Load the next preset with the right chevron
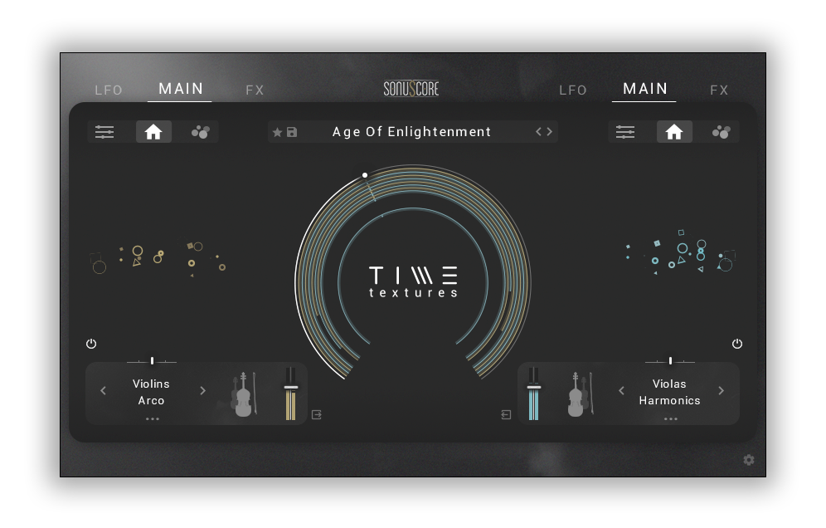The height and width of the screenshot is (528, 826). [x=550, y=131]
